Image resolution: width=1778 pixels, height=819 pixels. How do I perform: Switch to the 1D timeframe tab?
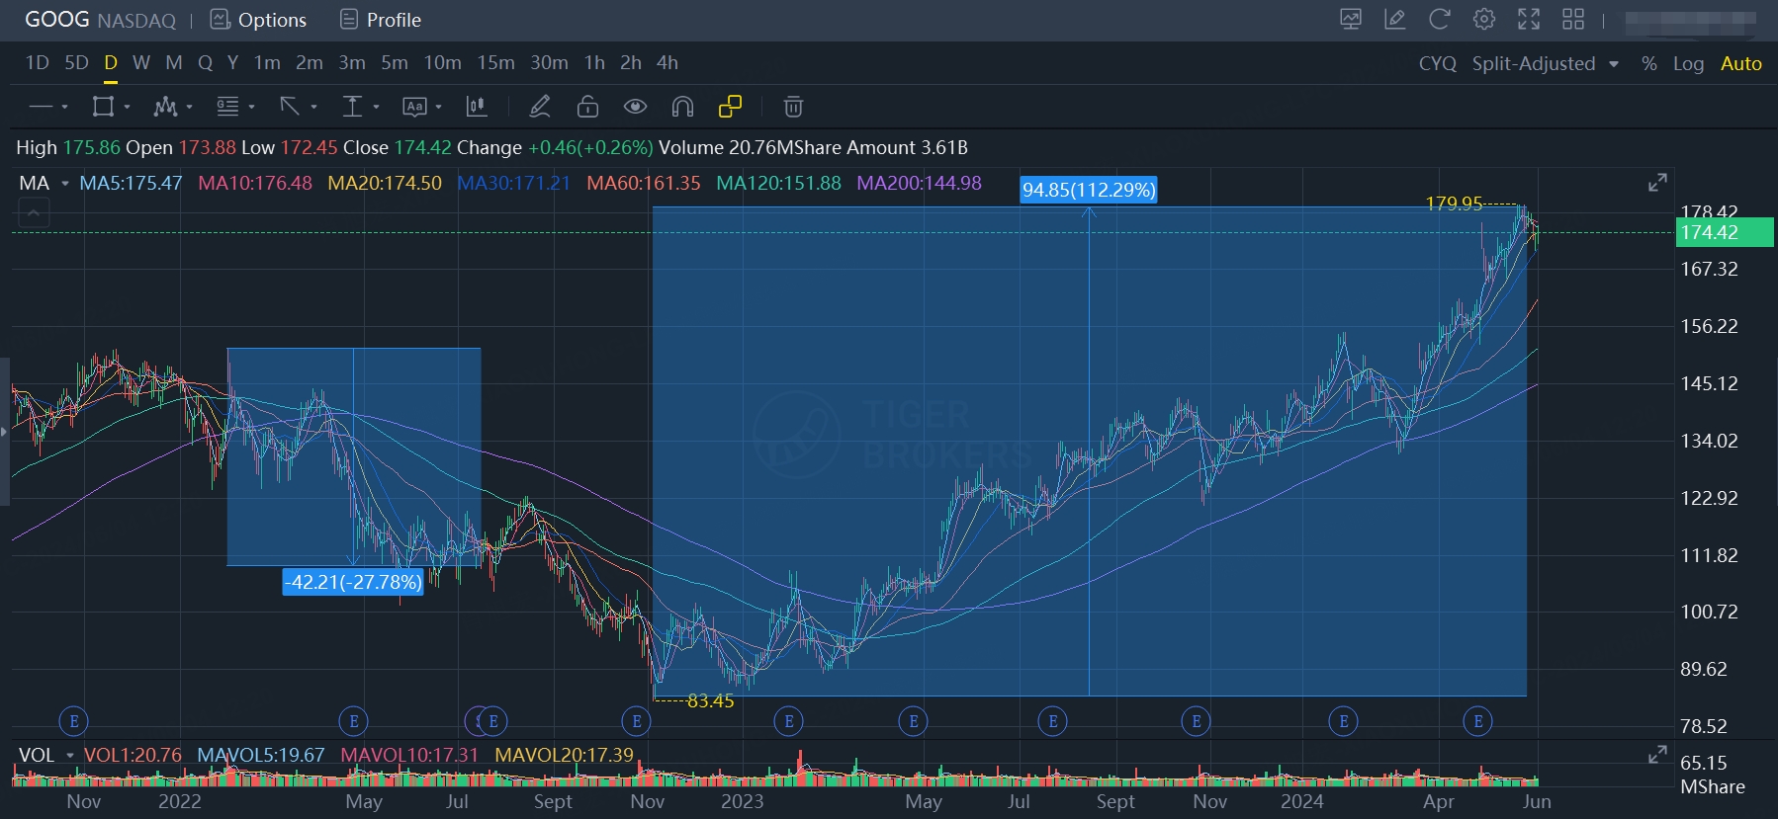point(37,63)
